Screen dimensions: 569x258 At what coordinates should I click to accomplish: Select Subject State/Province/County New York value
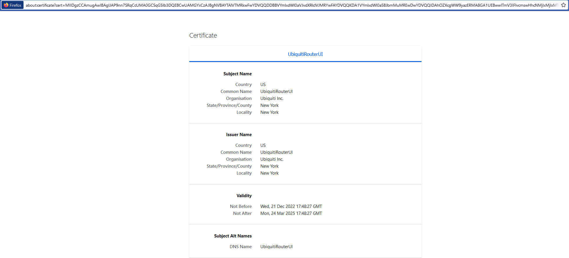(269, 105)
